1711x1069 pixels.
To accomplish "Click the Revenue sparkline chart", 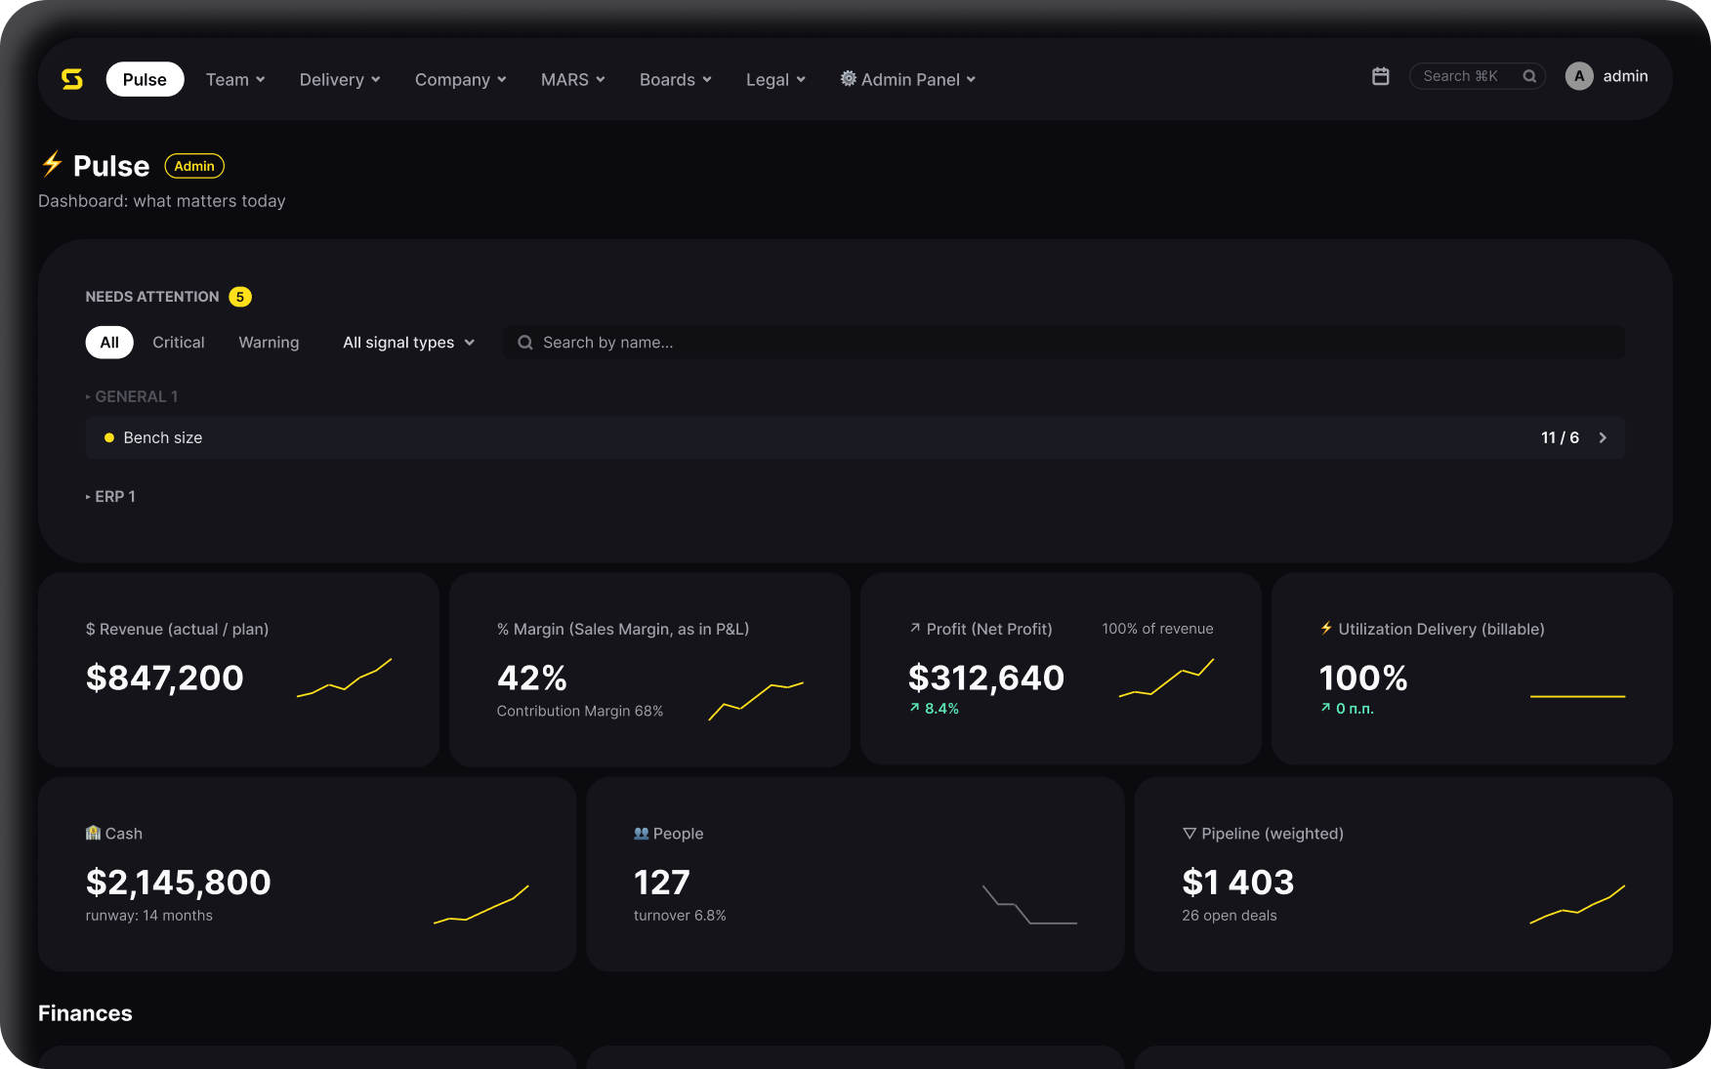I will tap(344, 678).
